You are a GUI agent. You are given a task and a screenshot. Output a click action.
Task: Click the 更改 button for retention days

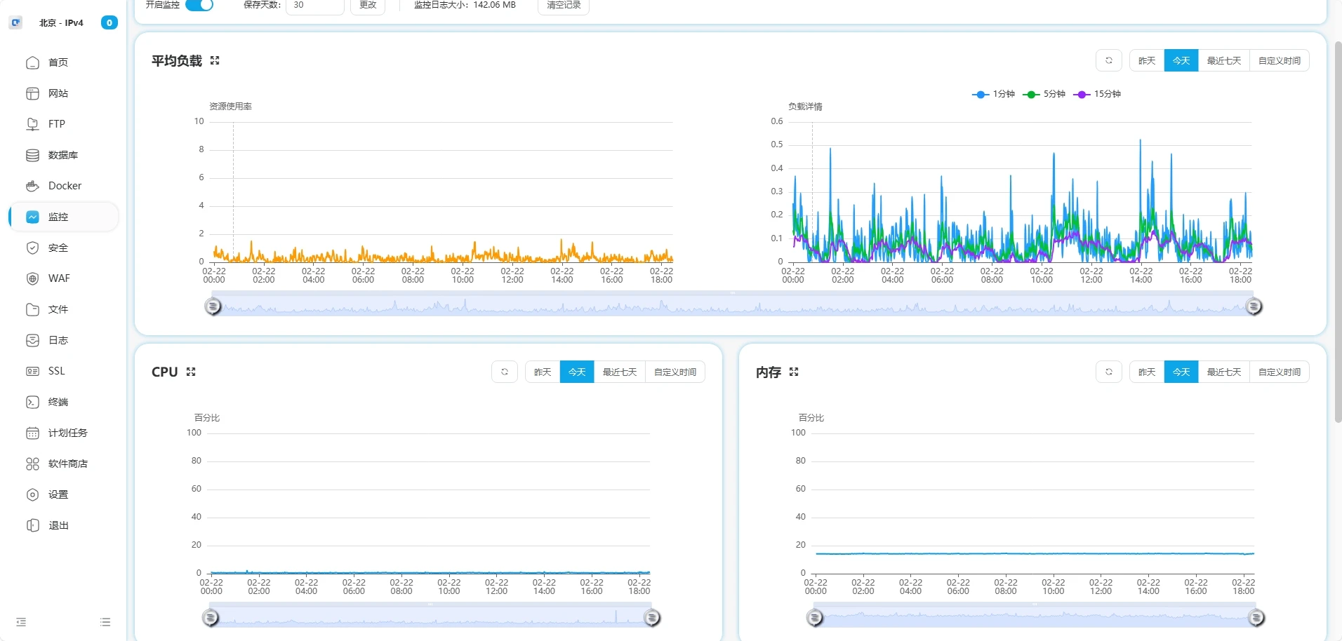pyautogui.click(x=368, y=6)
